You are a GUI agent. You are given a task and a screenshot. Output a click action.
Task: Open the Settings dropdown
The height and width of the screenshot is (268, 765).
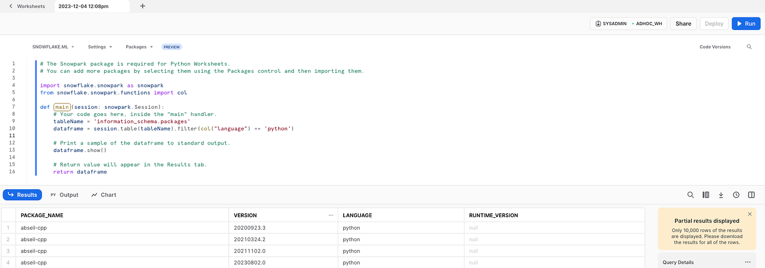100,47
